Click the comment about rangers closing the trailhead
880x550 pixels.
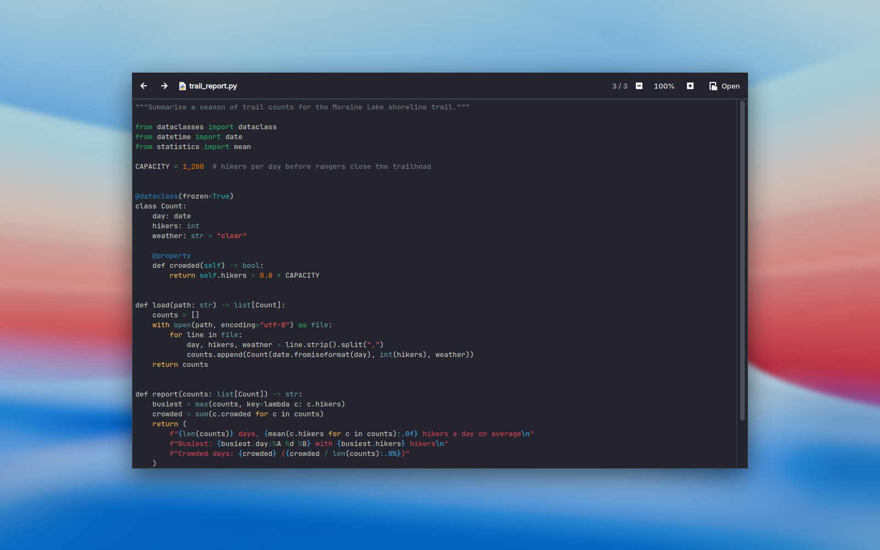[x=322, y=167]
